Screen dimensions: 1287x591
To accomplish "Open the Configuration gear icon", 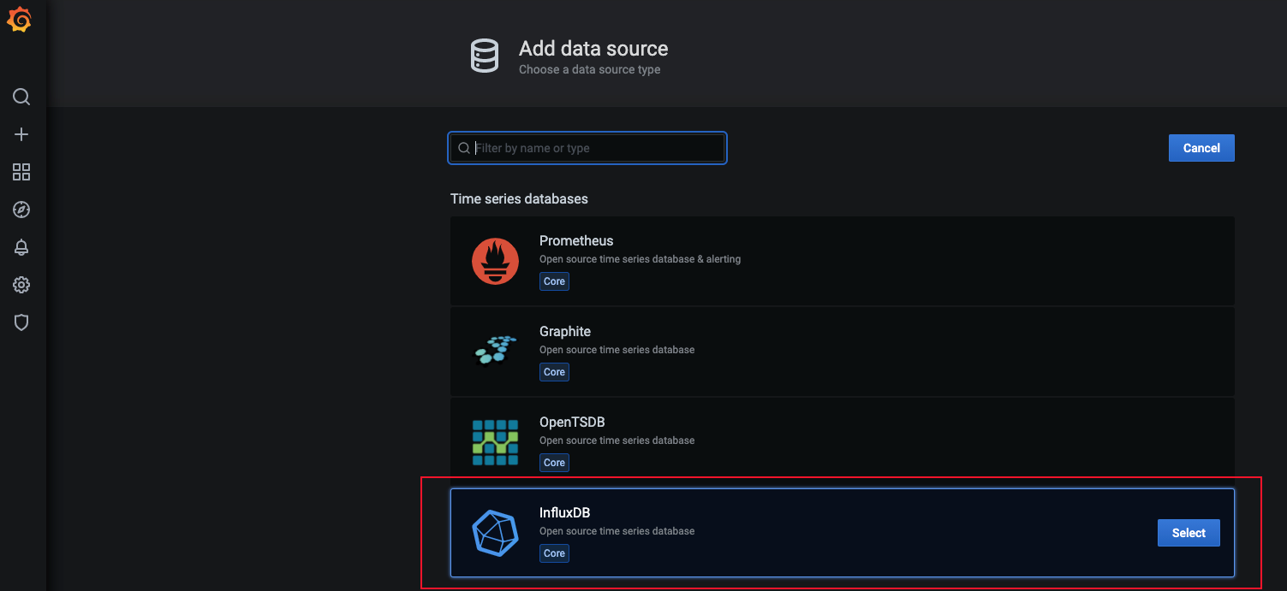I will (21, 285).
